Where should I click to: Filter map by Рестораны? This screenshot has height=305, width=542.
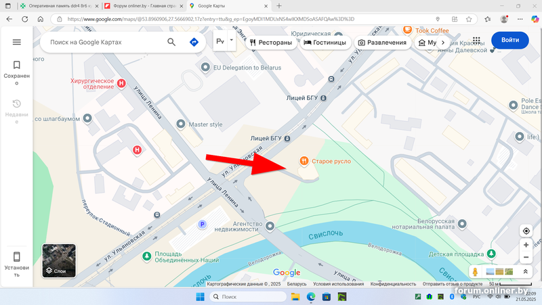272,43
